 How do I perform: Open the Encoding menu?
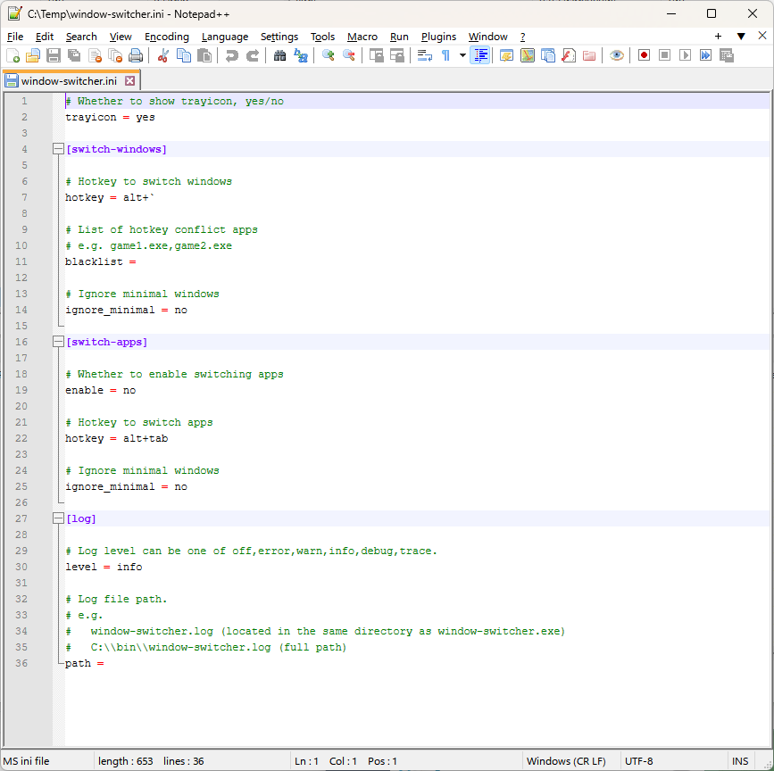[x=167, y=37]
